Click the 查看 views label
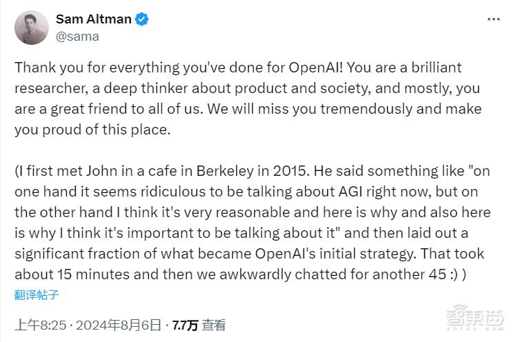The image size is (516, 342). pos(214,325)
